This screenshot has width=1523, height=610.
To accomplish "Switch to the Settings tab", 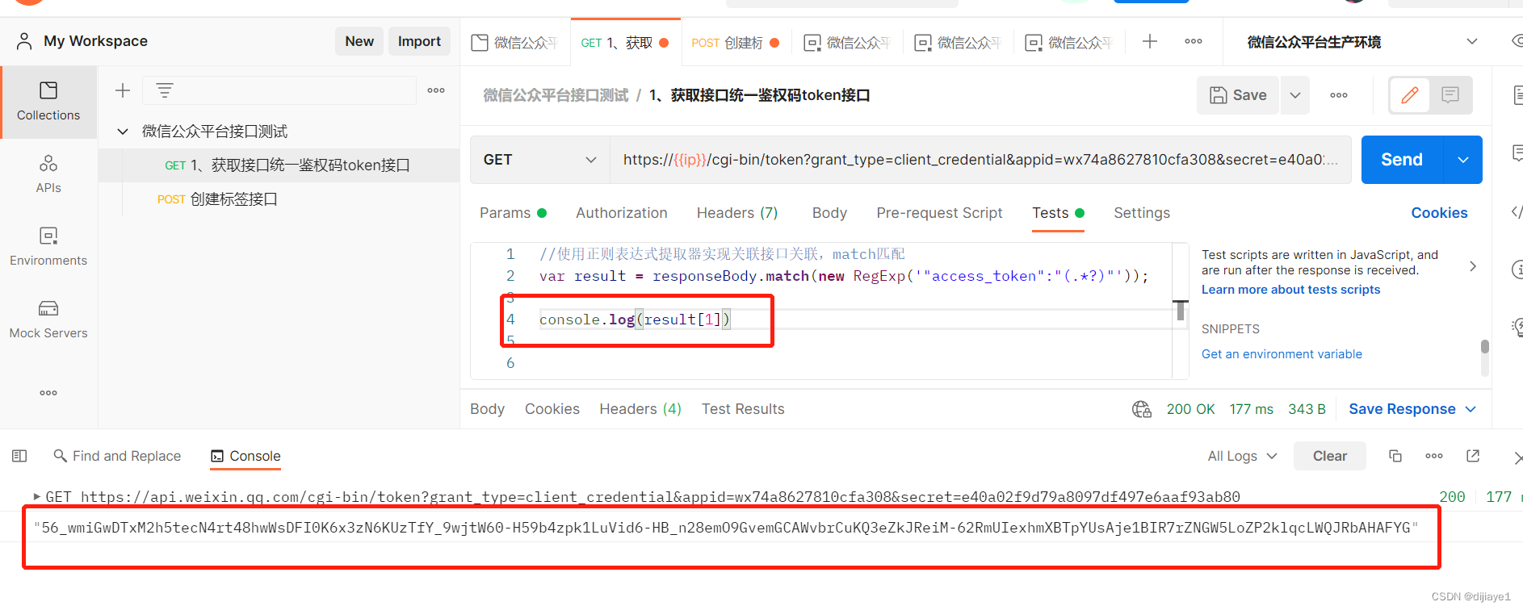I will click(x=1142, y=213).
